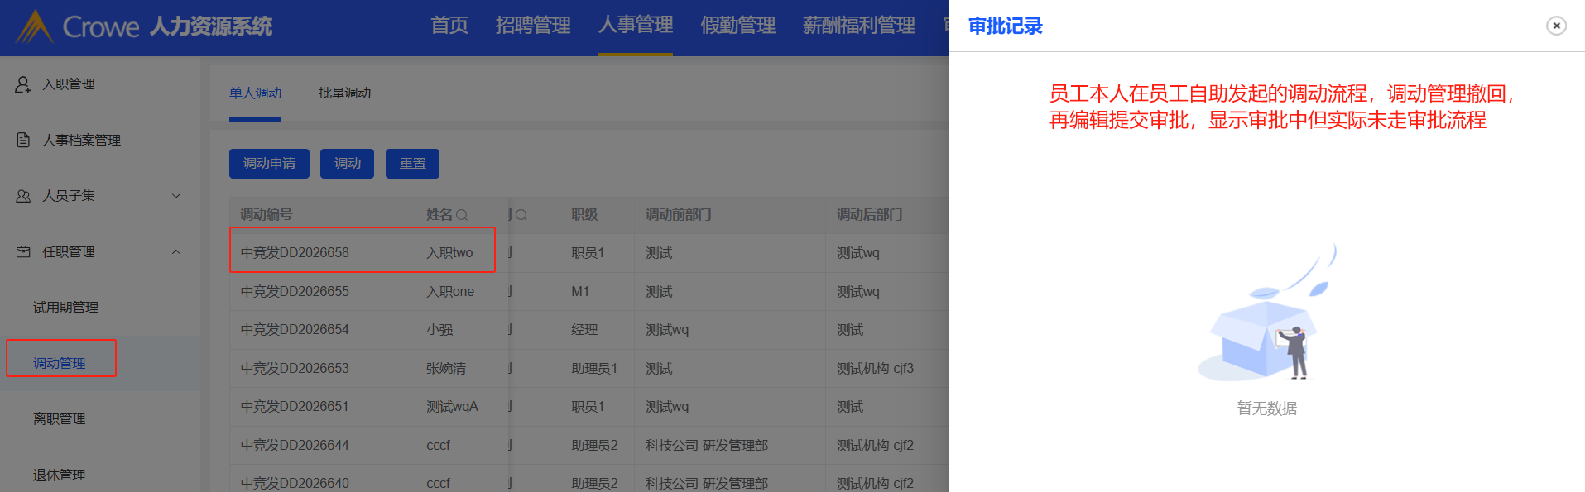Click the empty-box illustration in 审批记录 panel
This screenshot has width=1585, height=492.
[1266, 313]
